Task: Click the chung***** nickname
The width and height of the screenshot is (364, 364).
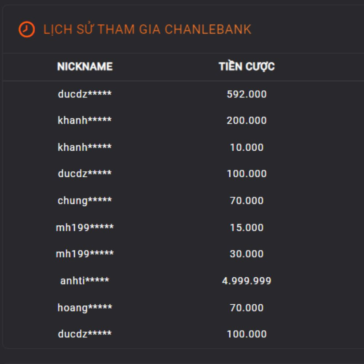Action: [85, 201]
